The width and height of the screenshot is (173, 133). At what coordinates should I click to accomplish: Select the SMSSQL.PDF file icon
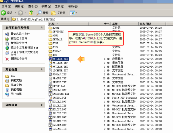click(x=50, y=98)
